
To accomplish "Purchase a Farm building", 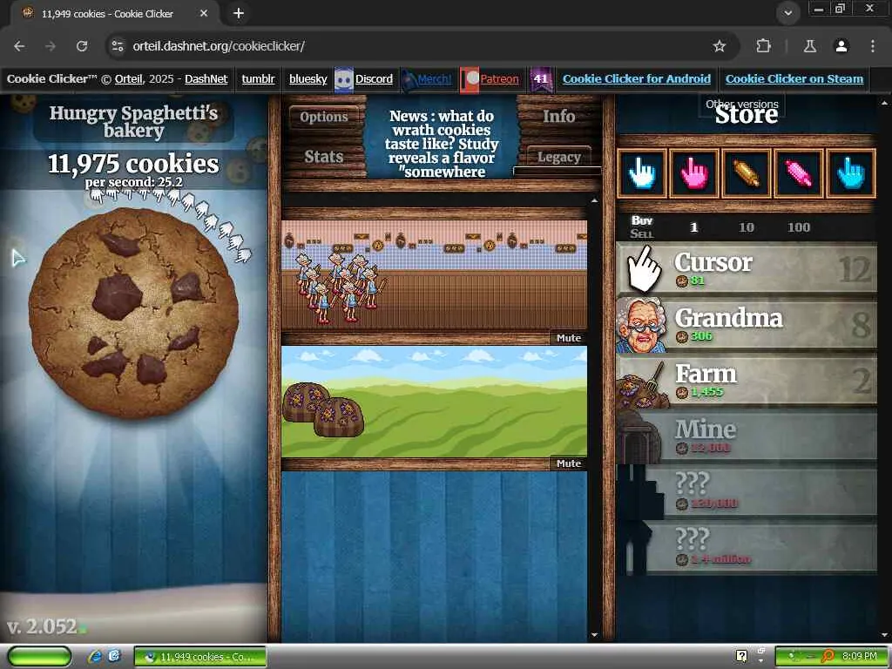I will [747, 380].
